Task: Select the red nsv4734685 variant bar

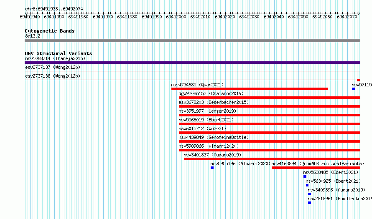Action: pos(250,89)
